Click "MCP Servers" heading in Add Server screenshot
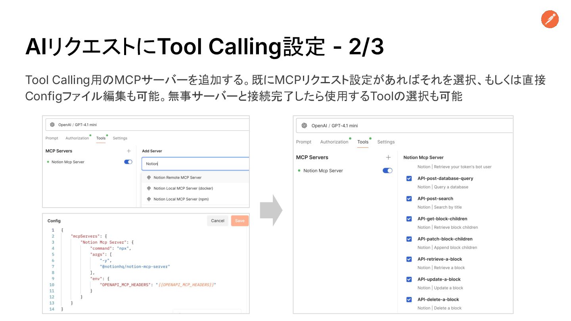 (59, 151)
